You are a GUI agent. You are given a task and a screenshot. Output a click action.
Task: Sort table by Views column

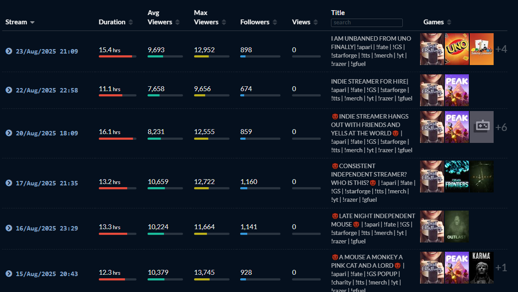pos(304,22)
